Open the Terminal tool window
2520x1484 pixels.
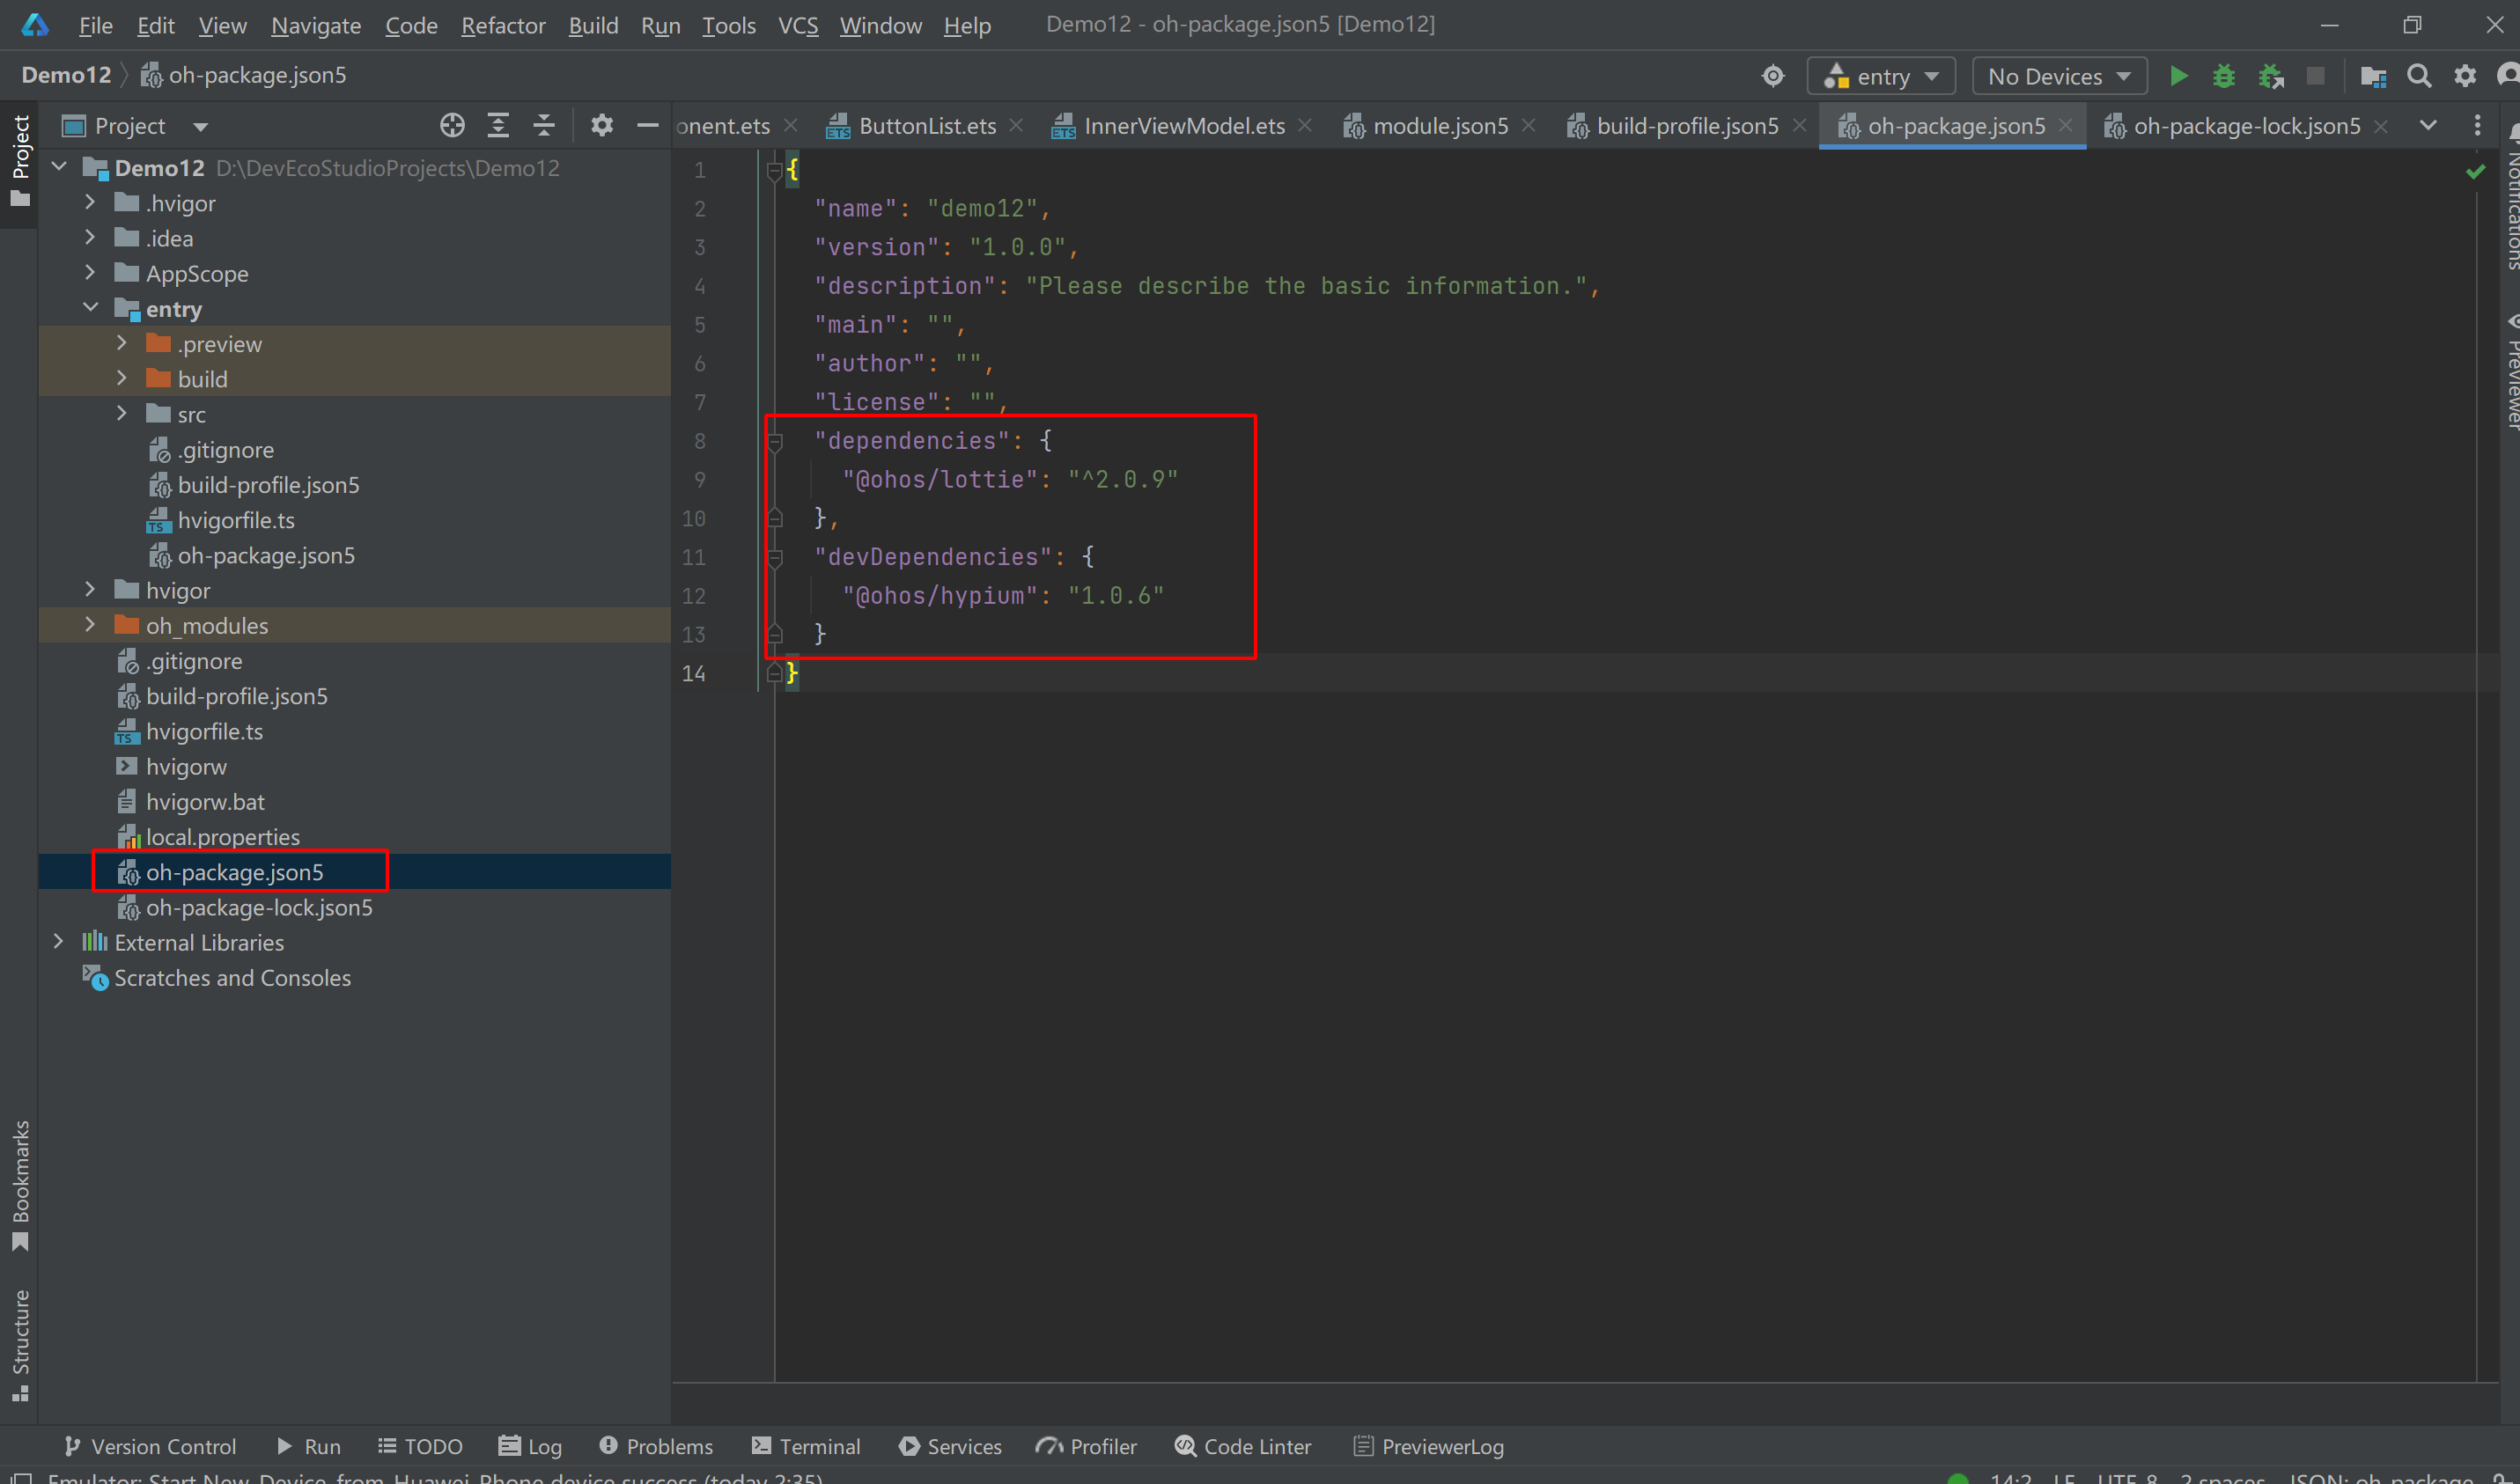[x=806, y=1446]
